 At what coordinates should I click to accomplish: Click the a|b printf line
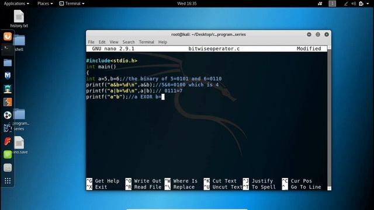134,91
